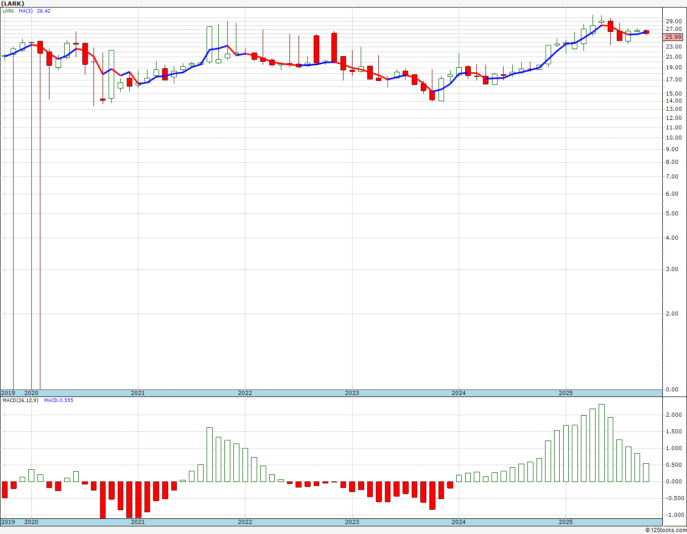Click the 0.000 MACD zero-line label
This screenshot has height=534, width=687.
coord(675,481)
